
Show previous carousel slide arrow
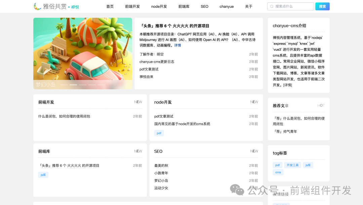(41, 54)
